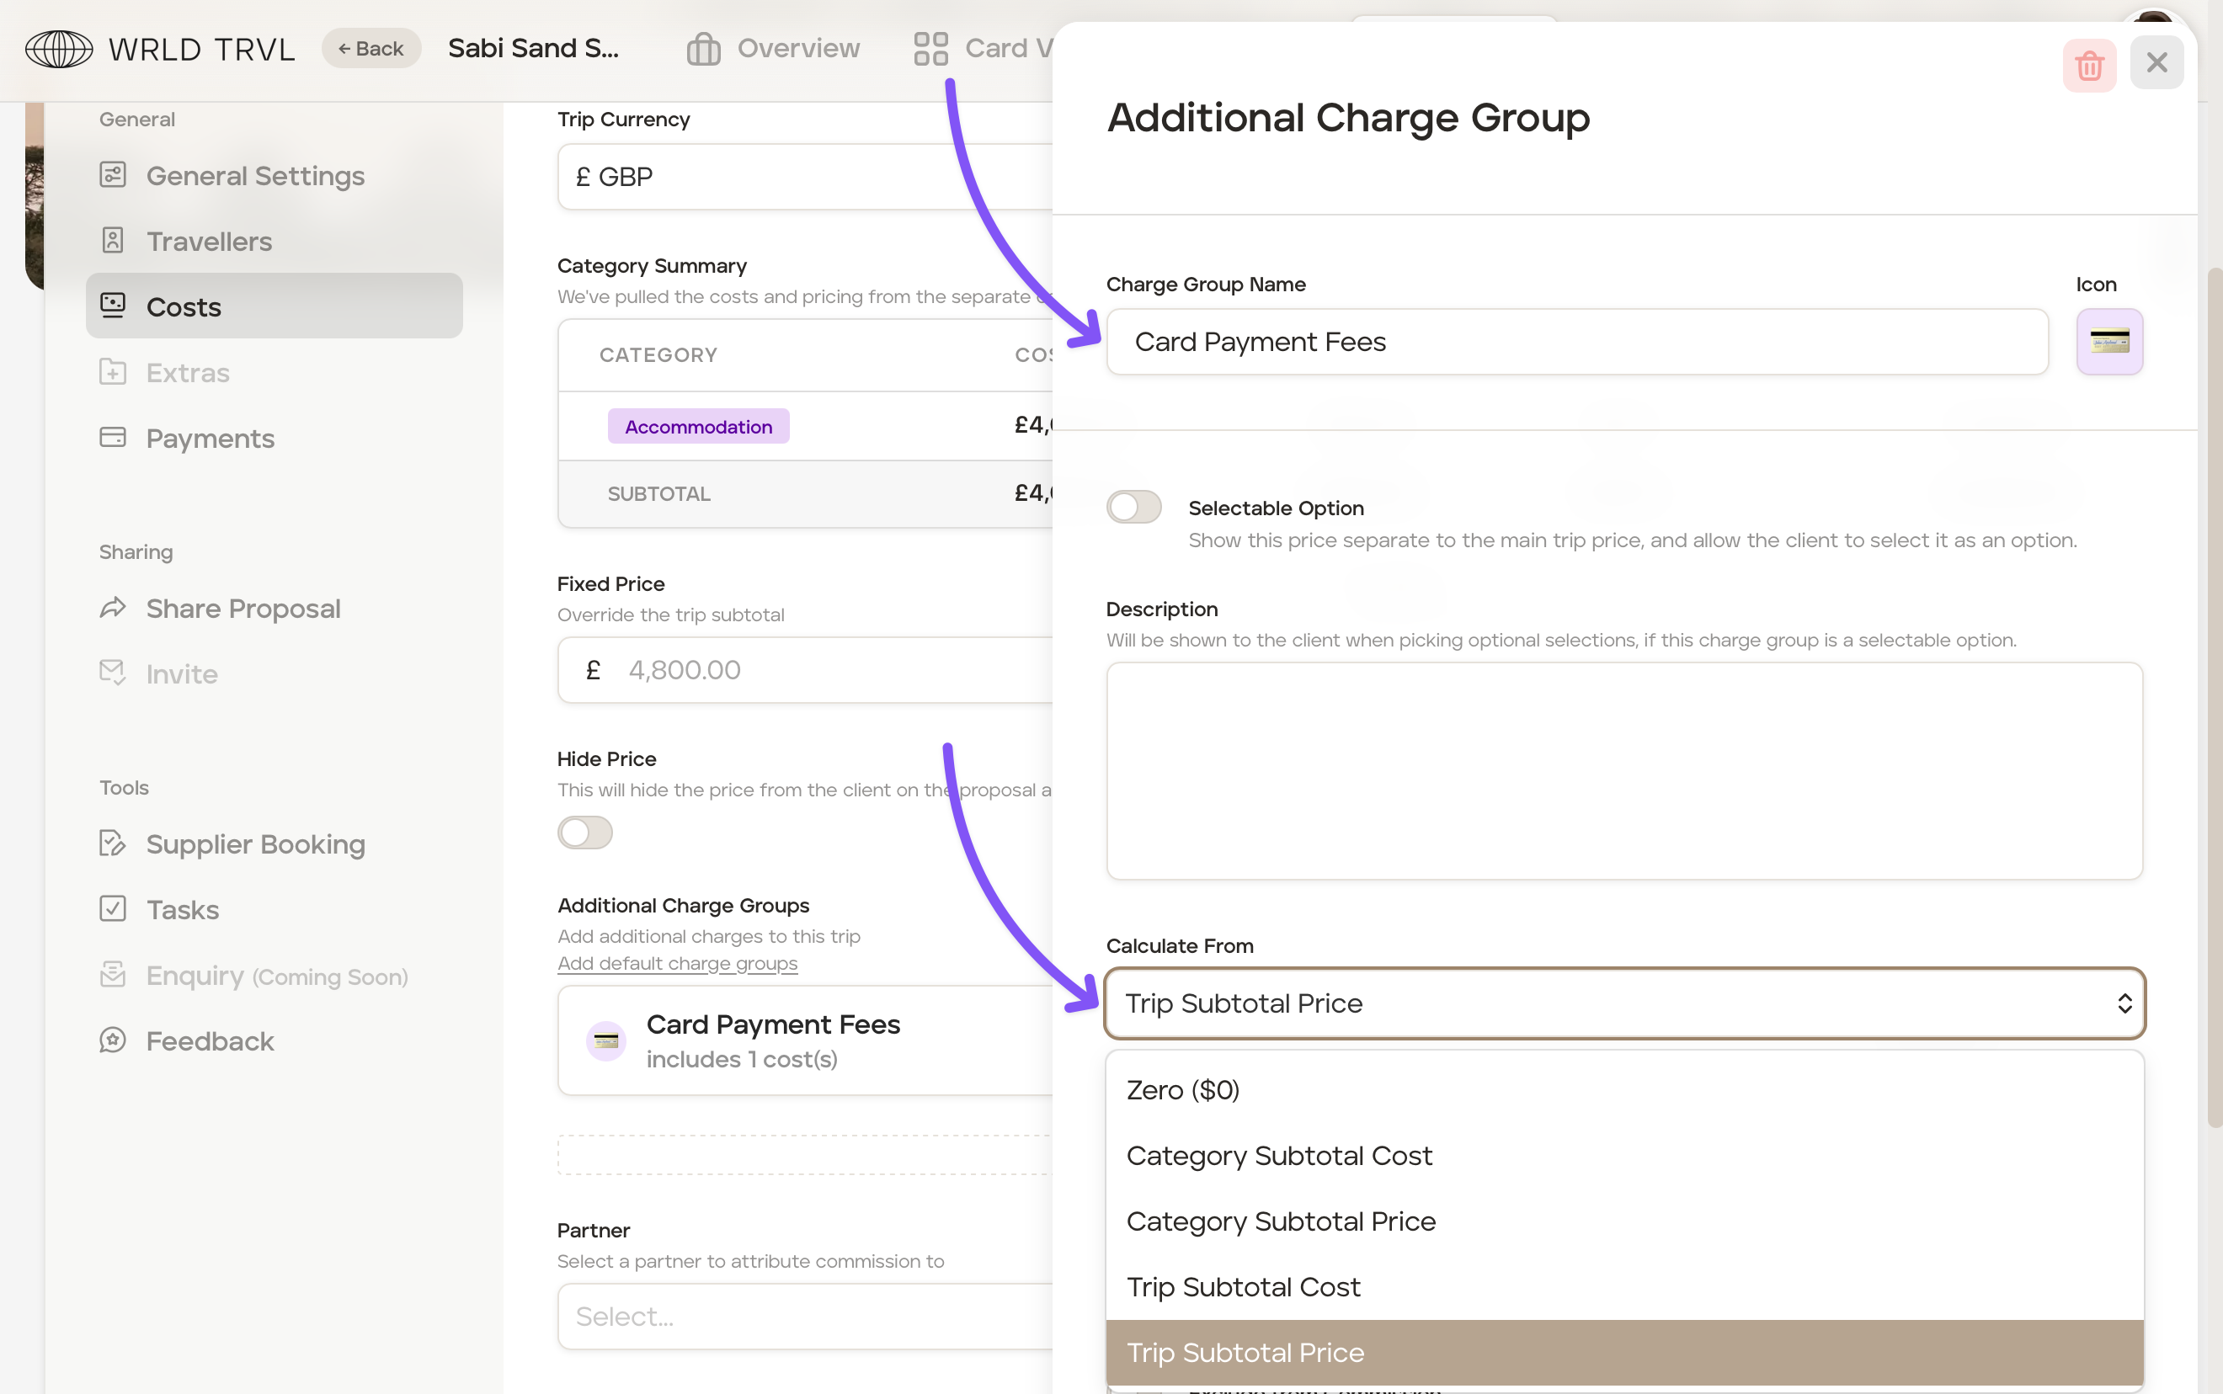Click the credit card icon picker
The image size is (2223, 1394).
2108,342
